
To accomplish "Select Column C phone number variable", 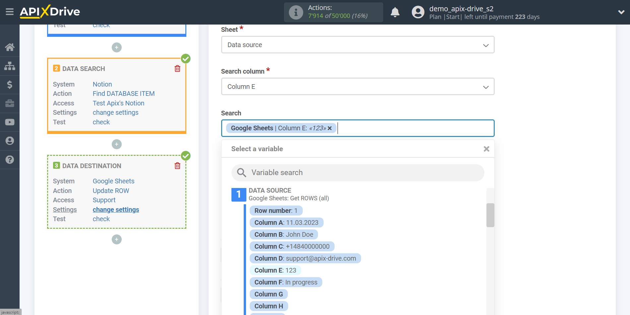I will pyautogui.click(x=292, y=246).
